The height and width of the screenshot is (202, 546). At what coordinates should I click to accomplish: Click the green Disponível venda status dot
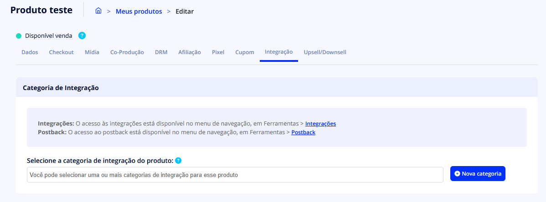pyautogui.click(x=19, y=36)
